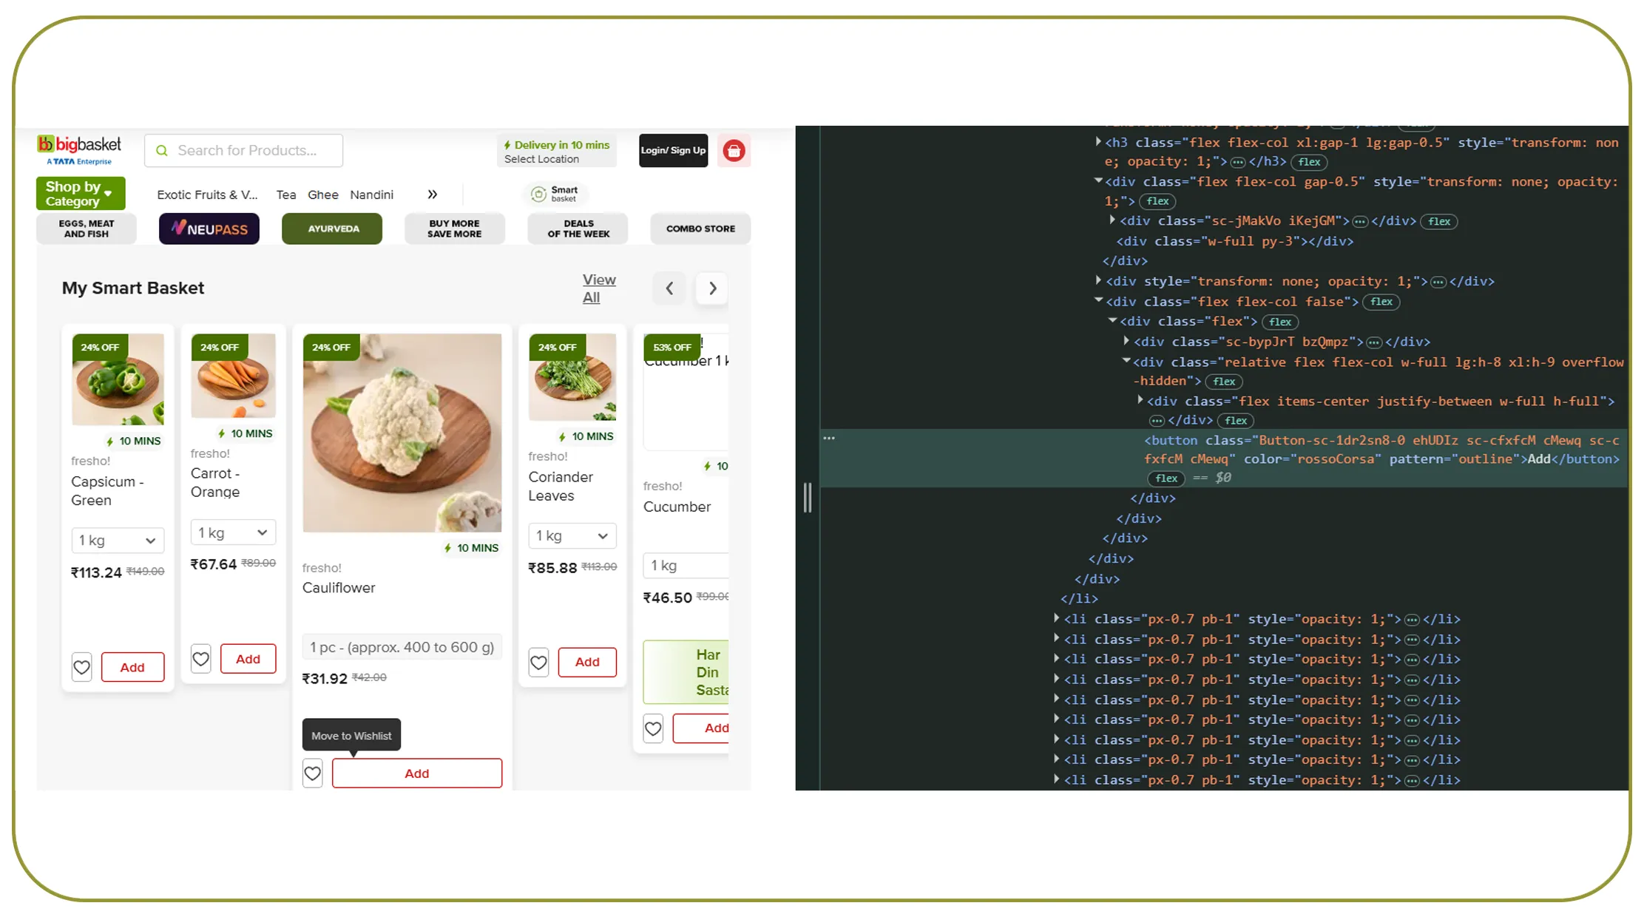Go to next Smart Basket items

click(x=712, y=288)
